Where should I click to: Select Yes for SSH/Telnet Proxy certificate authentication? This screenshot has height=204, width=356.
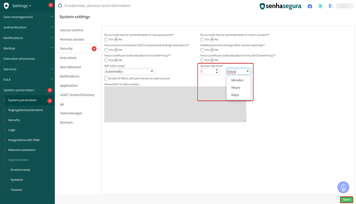tap(202, 61)
